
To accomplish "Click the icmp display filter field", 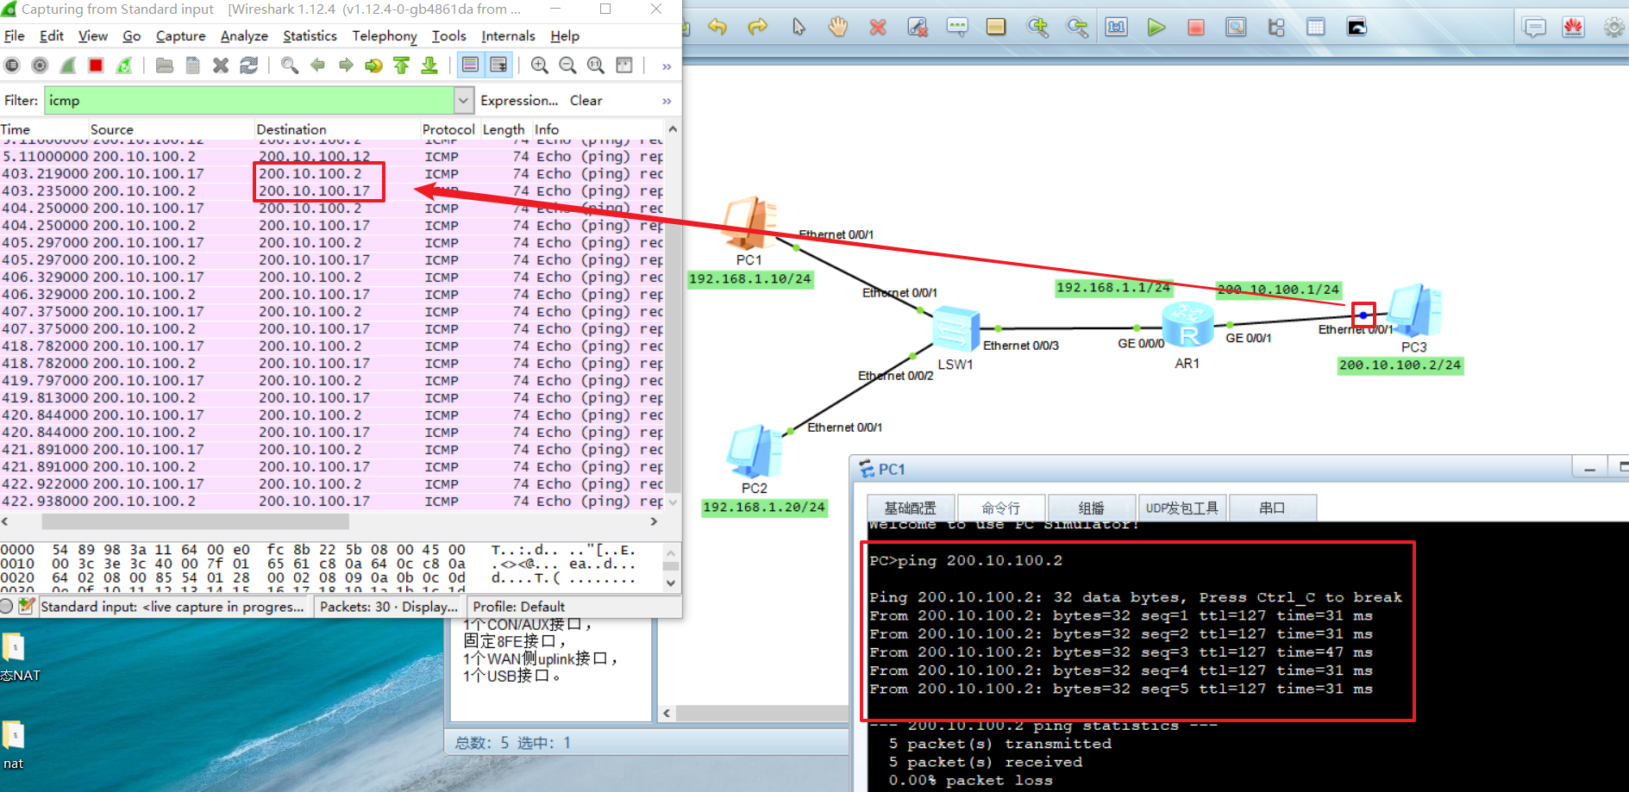I will click(x=249, y=101).
